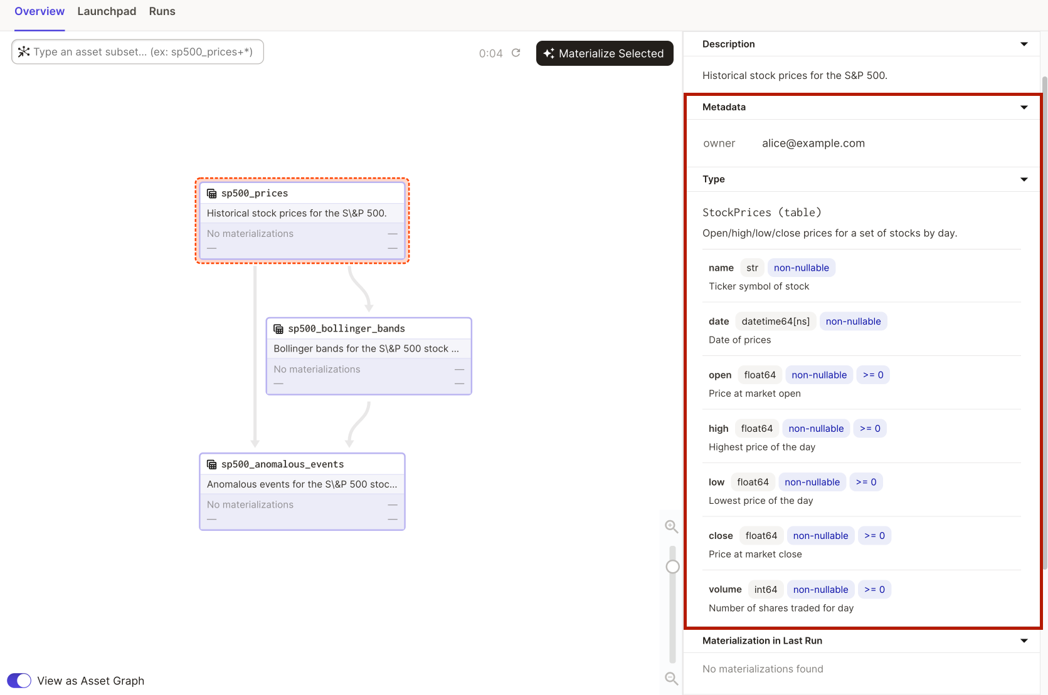
Task: Click the zoom out magnifier icon
Action: coord(672,678)
